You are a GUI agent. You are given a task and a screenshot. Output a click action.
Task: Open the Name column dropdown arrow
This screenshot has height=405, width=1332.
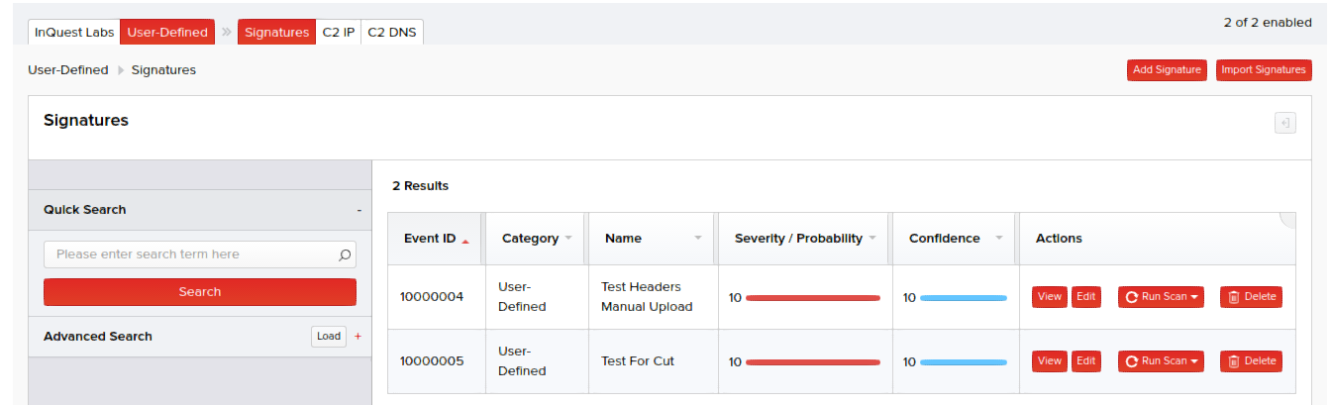click(x=698, y=239)
